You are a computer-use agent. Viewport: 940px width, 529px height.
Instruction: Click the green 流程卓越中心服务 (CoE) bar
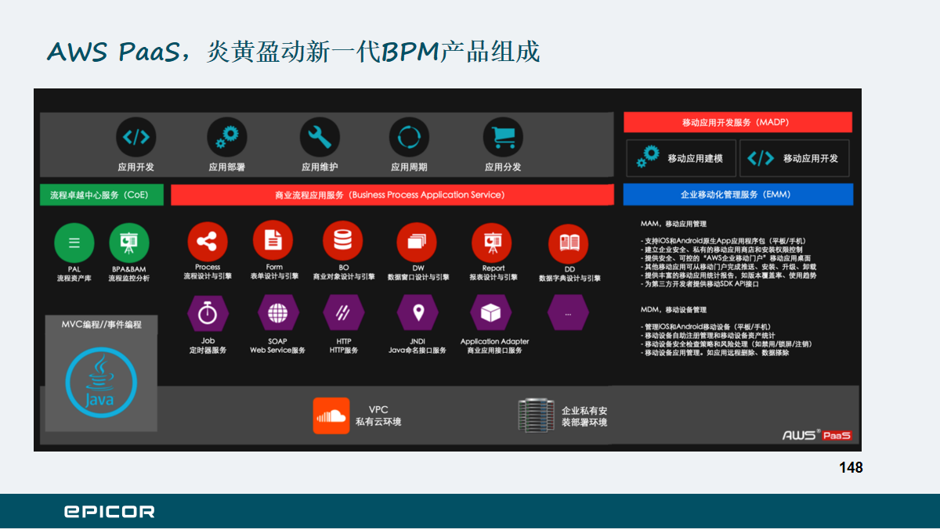coord(102,195)
